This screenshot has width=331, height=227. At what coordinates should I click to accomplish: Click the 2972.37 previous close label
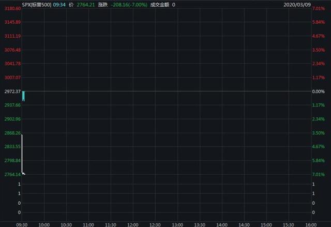click(x=12, y=92)
